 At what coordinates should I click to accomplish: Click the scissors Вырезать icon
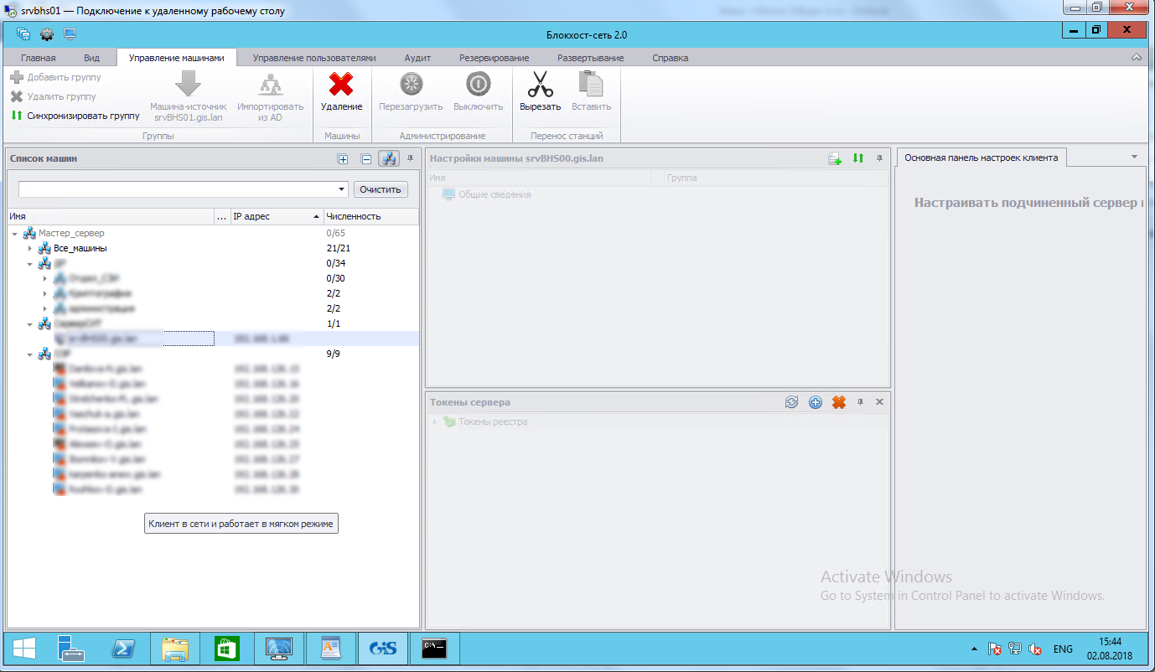540,85
